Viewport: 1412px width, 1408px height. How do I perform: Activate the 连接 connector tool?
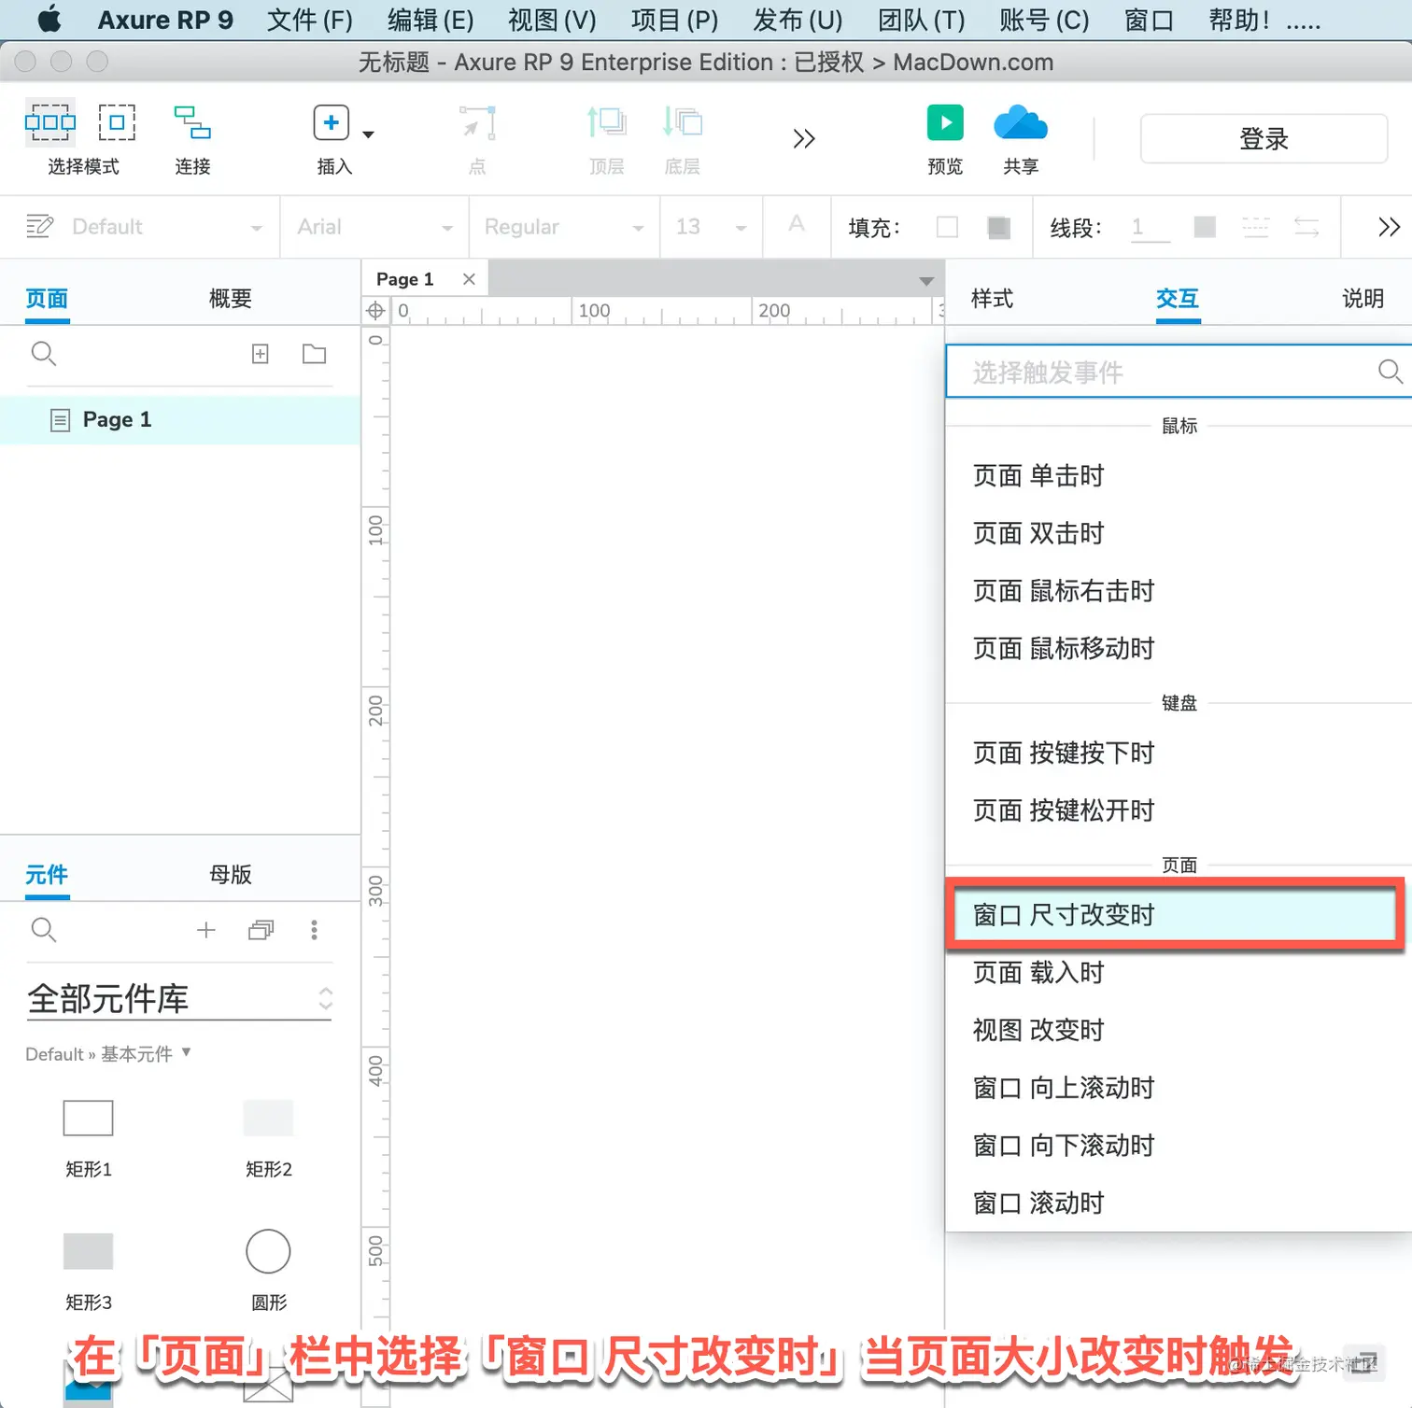pos(192,122)
